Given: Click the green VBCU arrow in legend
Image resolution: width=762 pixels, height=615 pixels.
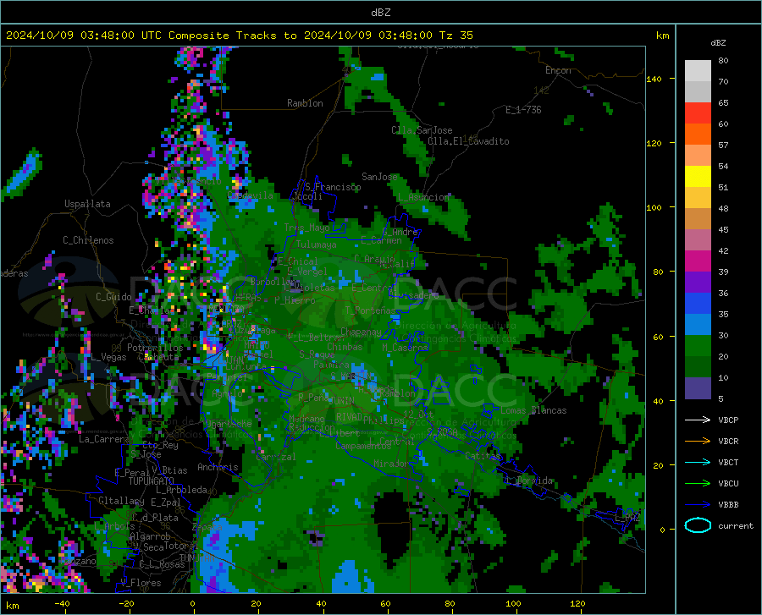Looking at the screenshot, I should tap(698, 484).
